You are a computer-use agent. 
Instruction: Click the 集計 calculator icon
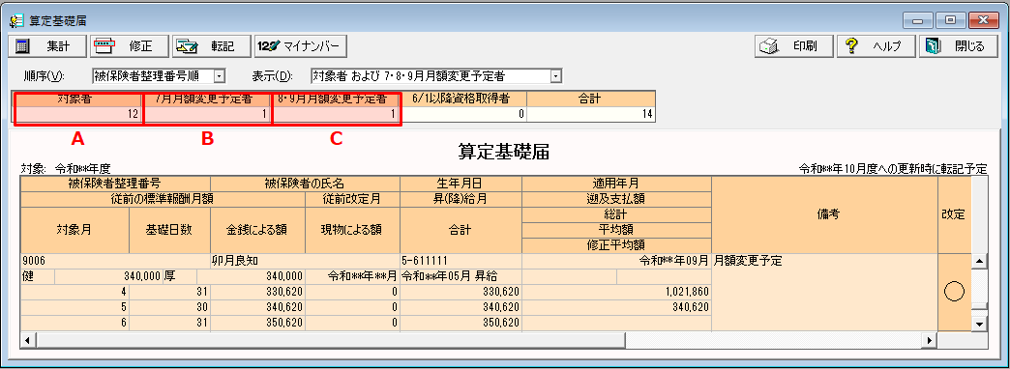click(22, 46)
